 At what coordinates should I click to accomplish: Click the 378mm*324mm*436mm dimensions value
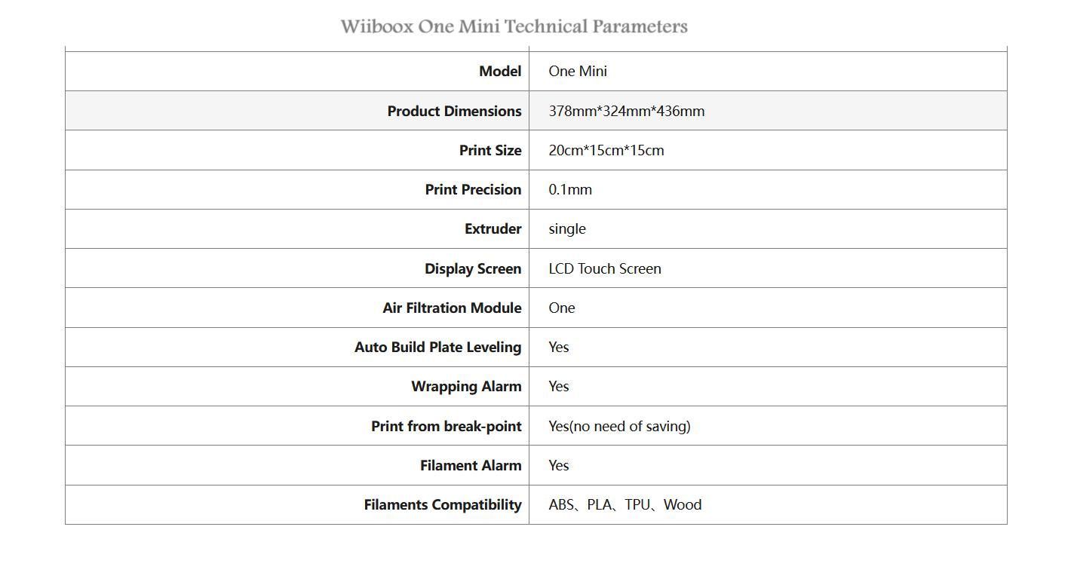pyautogui.click(x=627, y=111)
